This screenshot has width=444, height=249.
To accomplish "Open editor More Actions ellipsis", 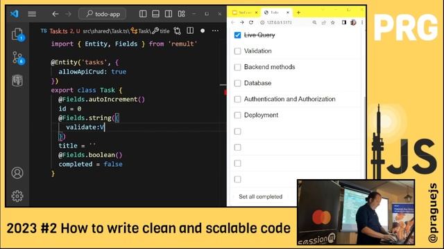I will [x=215, y=30].
